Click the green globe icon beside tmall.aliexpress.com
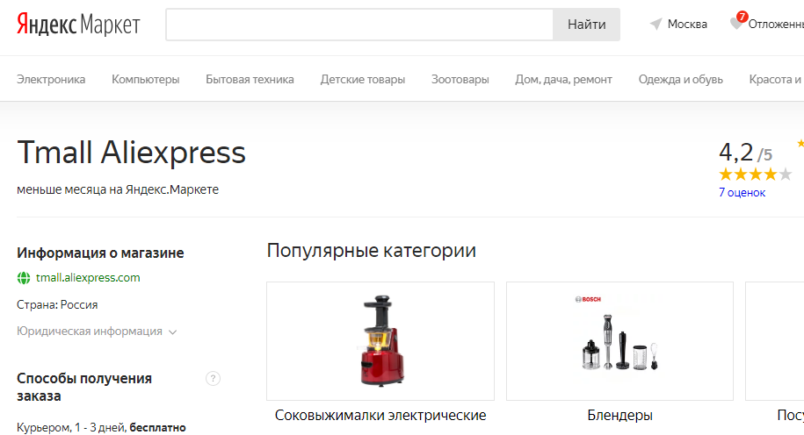This screenshot has width=804, height=435. tap(24, 278)
